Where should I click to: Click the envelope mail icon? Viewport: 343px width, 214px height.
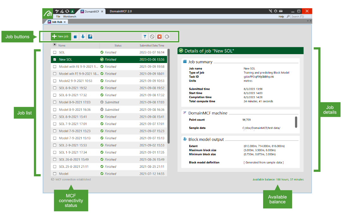click(281, 11)
